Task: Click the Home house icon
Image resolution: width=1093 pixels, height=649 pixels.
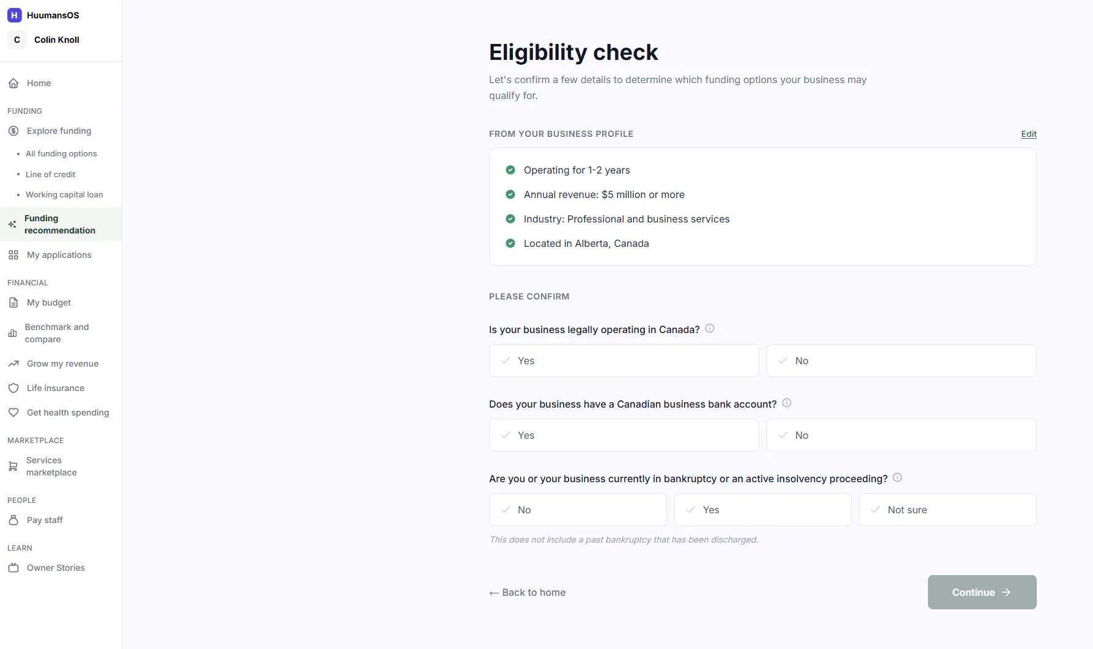Action: (x=13, y=83)
